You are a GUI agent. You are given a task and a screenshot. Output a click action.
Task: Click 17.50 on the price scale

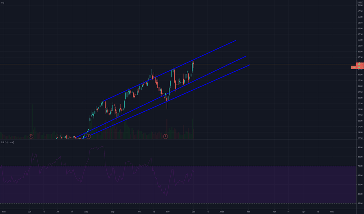[x=360, y=127]
